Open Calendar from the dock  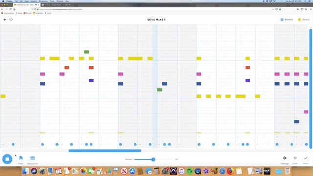(59, 171)
